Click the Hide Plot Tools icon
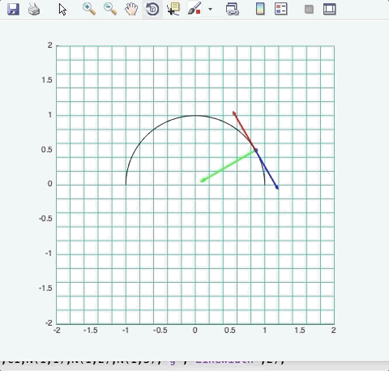389x371 pixels. (x=309, y=10)
